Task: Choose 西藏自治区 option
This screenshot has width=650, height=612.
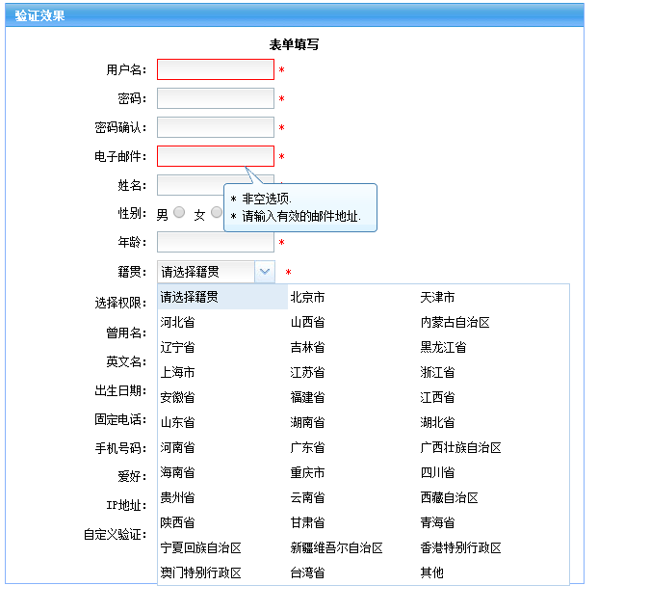Action: [449, 497]
